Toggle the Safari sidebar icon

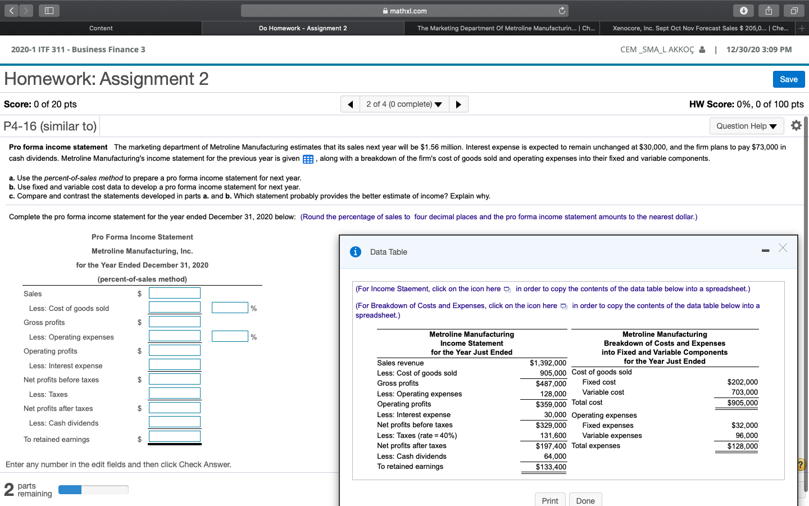click(x=49, y=11)
